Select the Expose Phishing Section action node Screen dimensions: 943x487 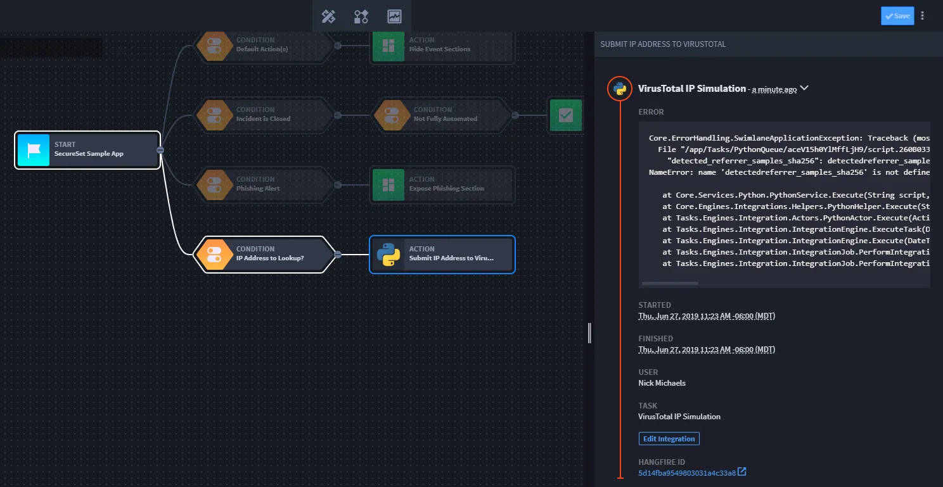tap(442, 184)
